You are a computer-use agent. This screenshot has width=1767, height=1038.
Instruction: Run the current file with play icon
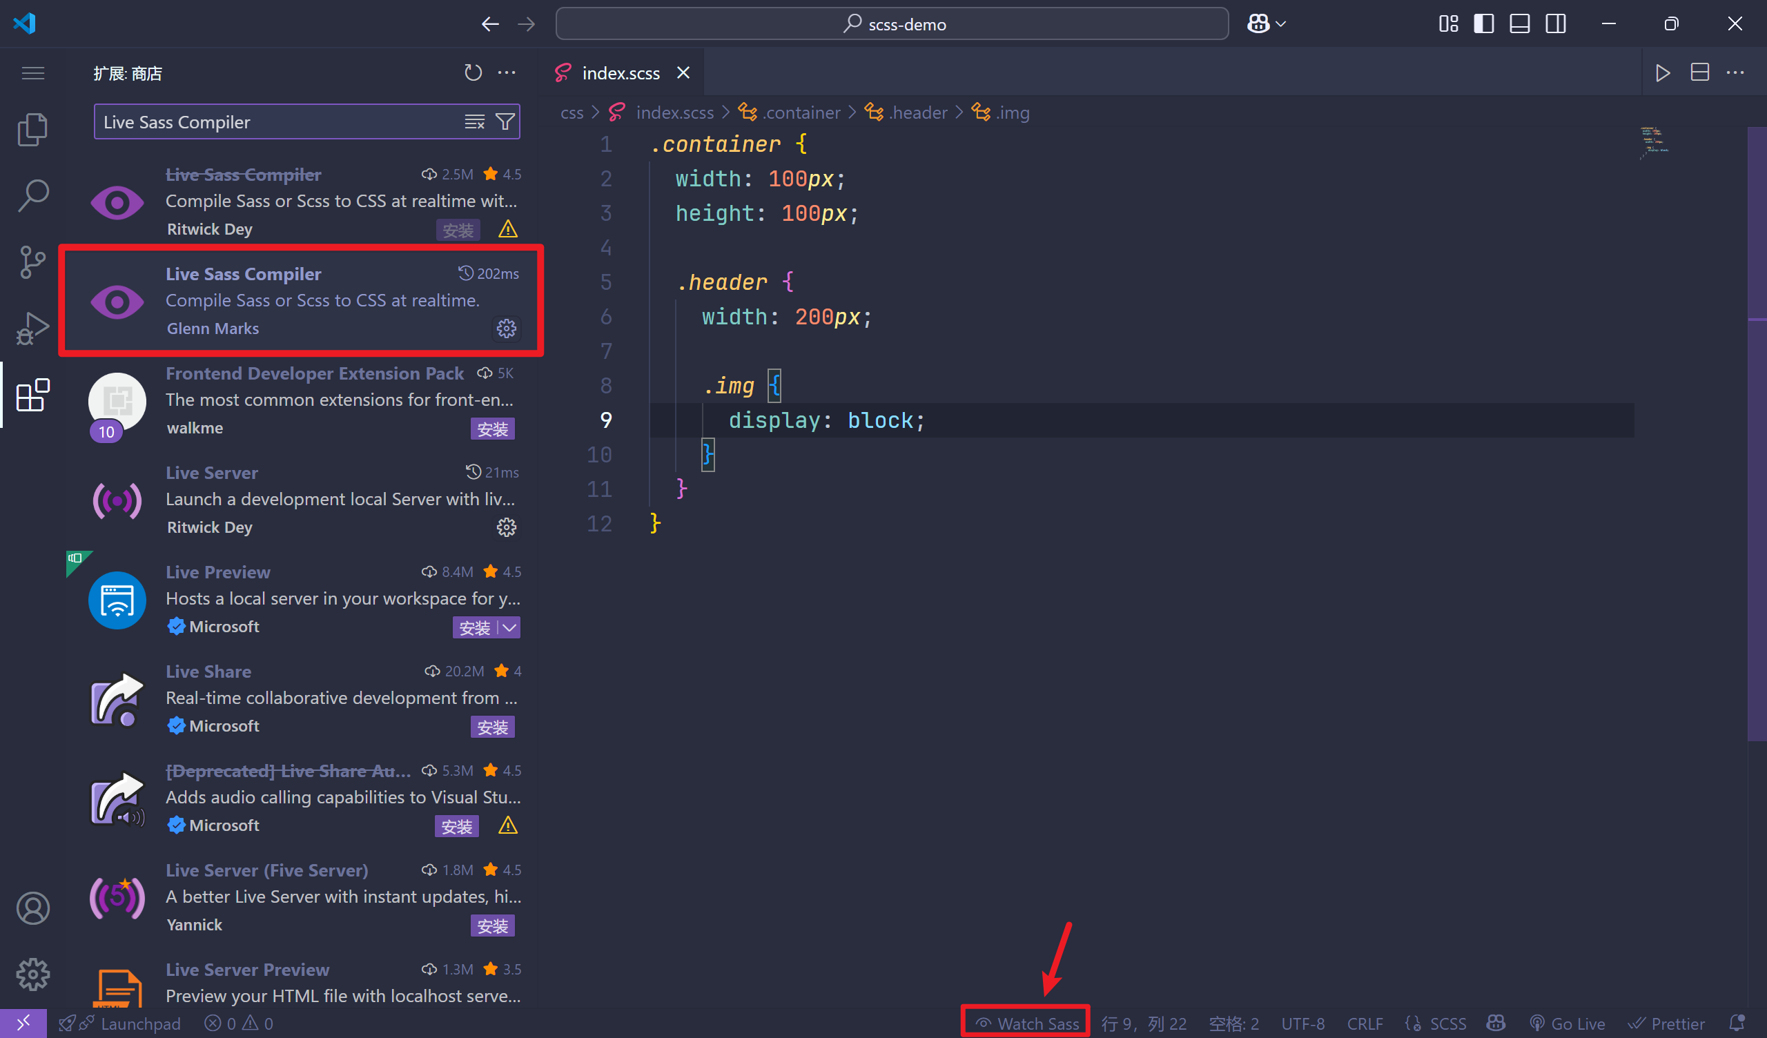pyautogui.click(x=1663, y=73)
